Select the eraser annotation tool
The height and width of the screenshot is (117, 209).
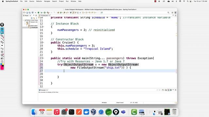pos(2,42)
